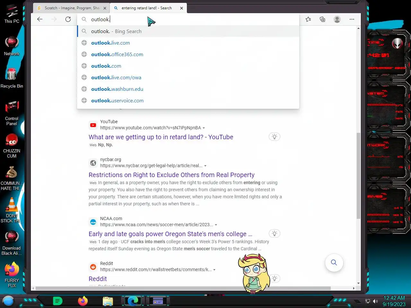Viewport: 411px width, 308px height.
Task: Open File Explorer from the taskbar
Action: (x=108, y=301)
